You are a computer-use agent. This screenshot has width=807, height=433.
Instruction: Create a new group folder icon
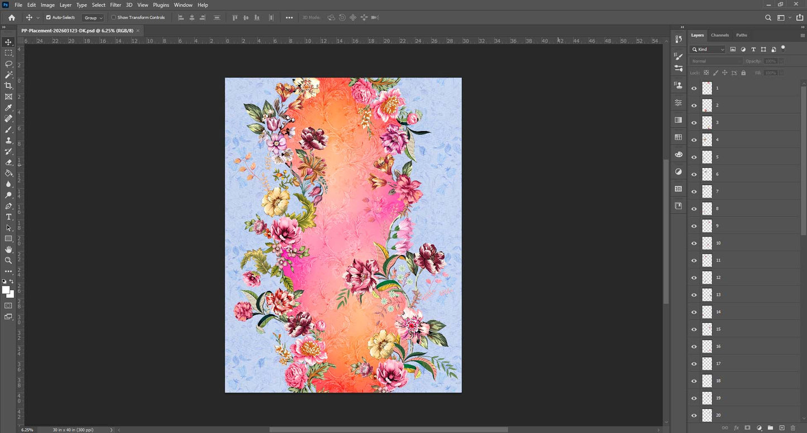coord(770,428)
